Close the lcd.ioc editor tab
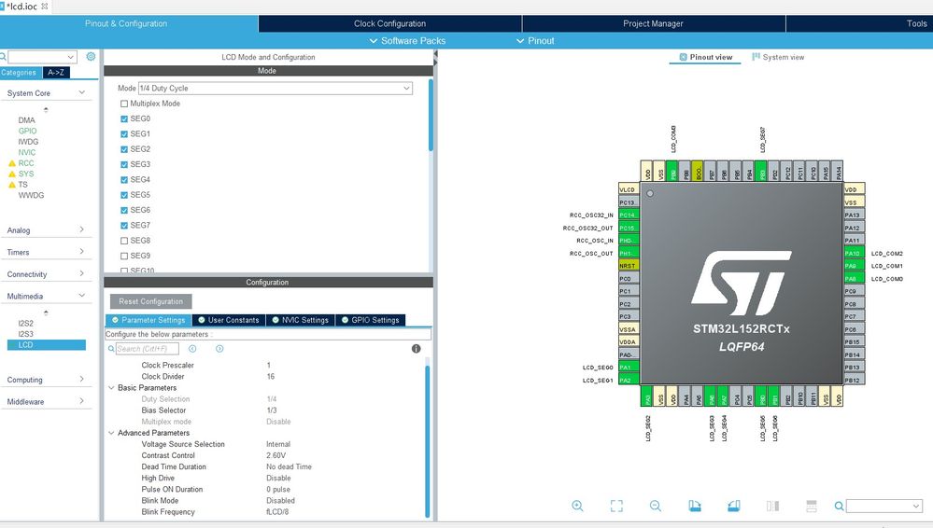Viewport: 933px width, 528px height. click(44, 6)
